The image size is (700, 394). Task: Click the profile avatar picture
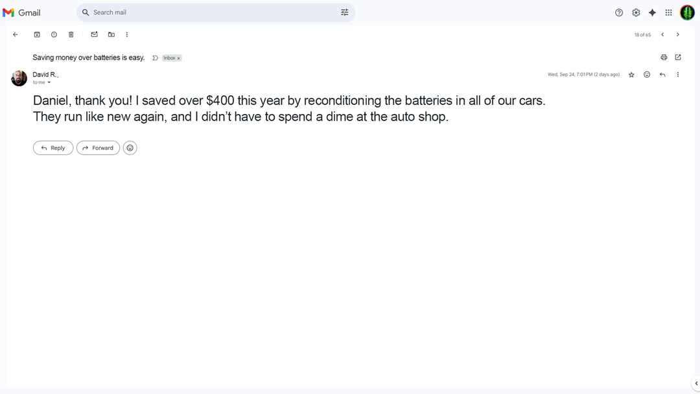(687, 12)
